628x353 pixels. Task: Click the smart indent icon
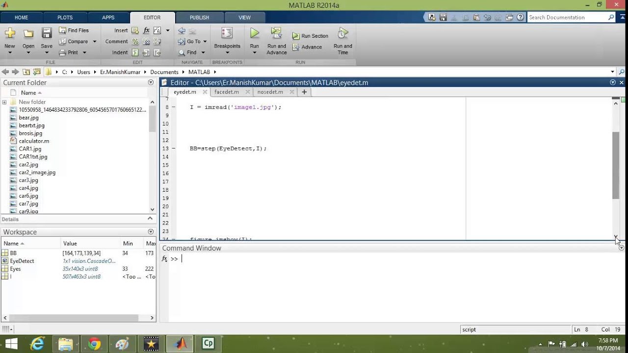tap(135, 52)
